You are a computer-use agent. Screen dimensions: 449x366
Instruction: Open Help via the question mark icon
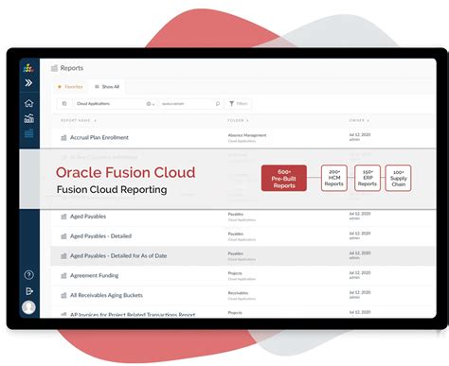[x=28, y=275]
